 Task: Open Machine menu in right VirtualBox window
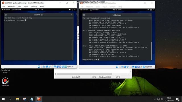coord(90,7)
